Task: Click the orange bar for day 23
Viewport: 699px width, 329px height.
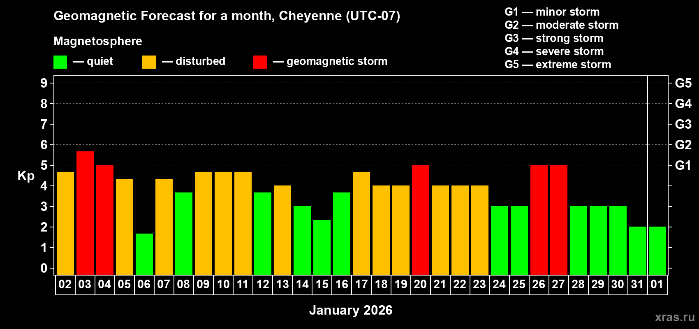Action: (x=480, y=230)
